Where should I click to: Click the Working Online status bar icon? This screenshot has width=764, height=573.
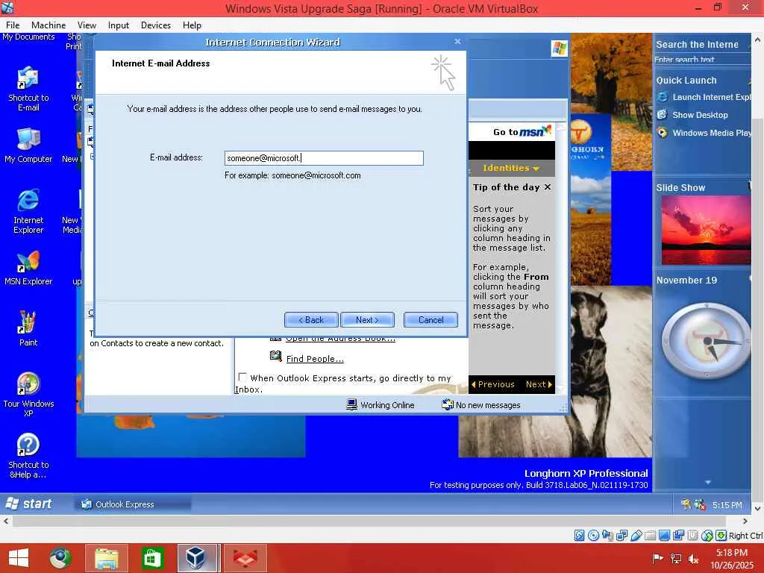pos(352,404)
